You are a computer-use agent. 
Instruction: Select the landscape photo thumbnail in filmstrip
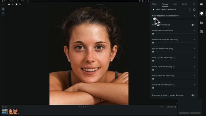(5, 111)
